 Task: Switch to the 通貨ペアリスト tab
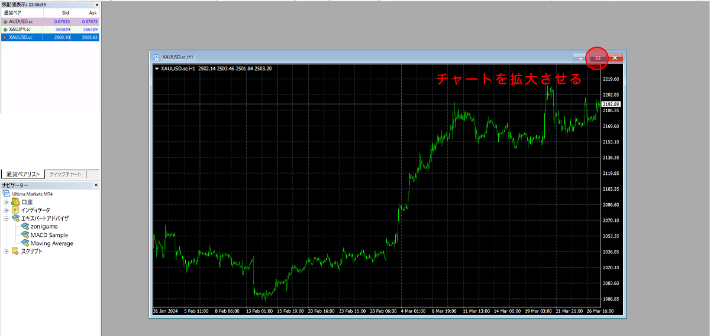click(x=23, y=174)
